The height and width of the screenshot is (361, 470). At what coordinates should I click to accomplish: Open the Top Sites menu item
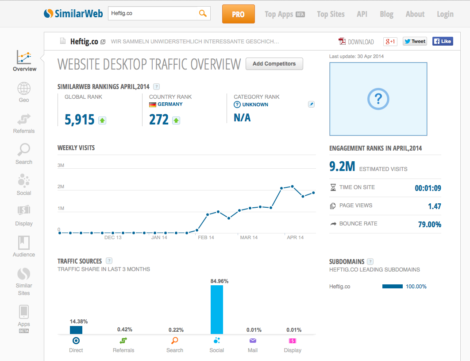point(331,14)
